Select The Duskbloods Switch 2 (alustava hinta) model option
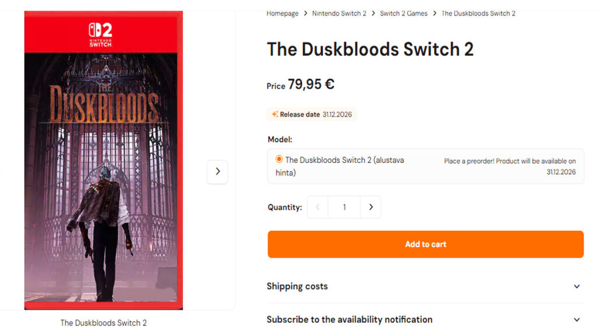Screen dimensions: 598x336 click(279, 160)
